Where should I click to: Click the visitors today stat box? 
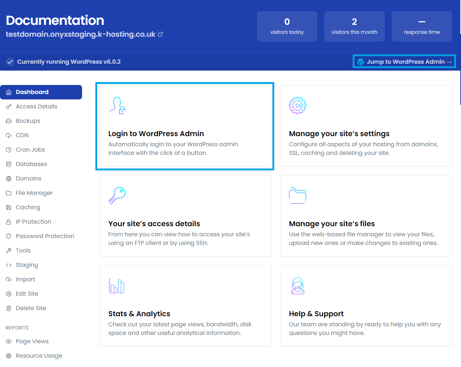coord(287,26)
